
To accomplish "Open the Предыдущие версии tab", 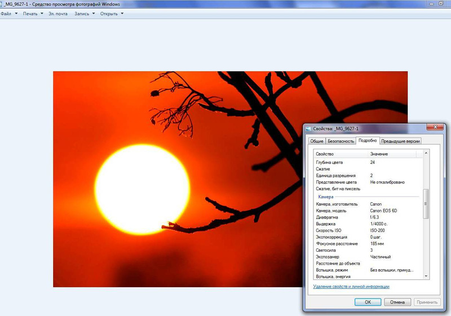I will [401, 141].
